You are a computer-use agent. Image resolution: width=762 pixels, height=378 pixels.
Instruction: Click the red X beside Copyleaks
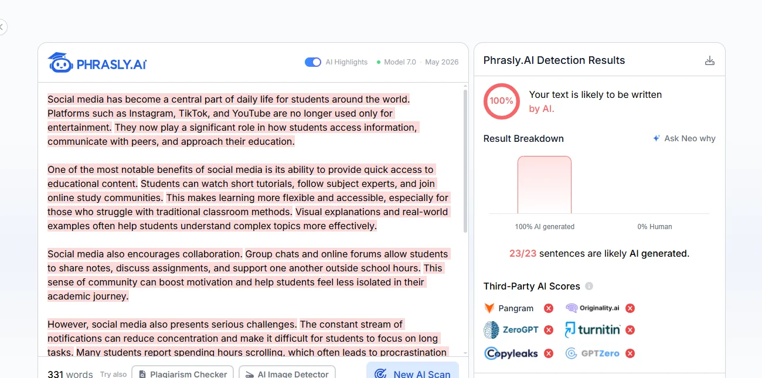click(x=549, y=353)
